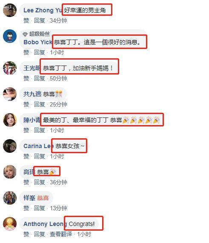Open Carina Lee's name link
This screenshot has height=243, width=209.
(x=37, y=146)
